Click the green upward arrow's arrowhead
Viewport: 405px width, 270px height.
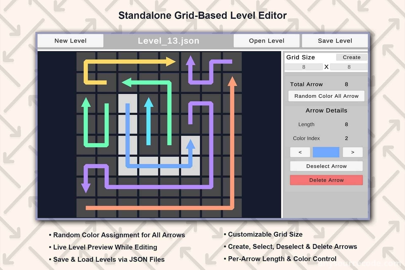tap(86, 102)
